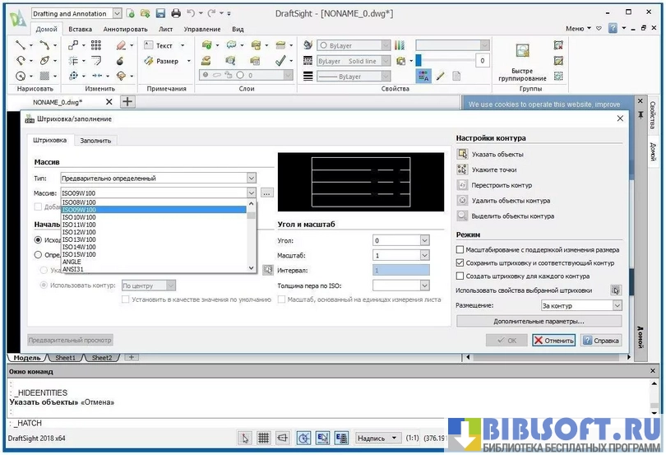Click the save icon in title bar
This screenshot has width=666, height=455.
pos(160,13)
